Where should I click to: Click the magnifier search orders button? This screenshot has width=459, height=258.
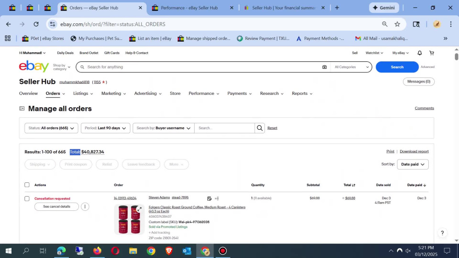coord(260,128)
